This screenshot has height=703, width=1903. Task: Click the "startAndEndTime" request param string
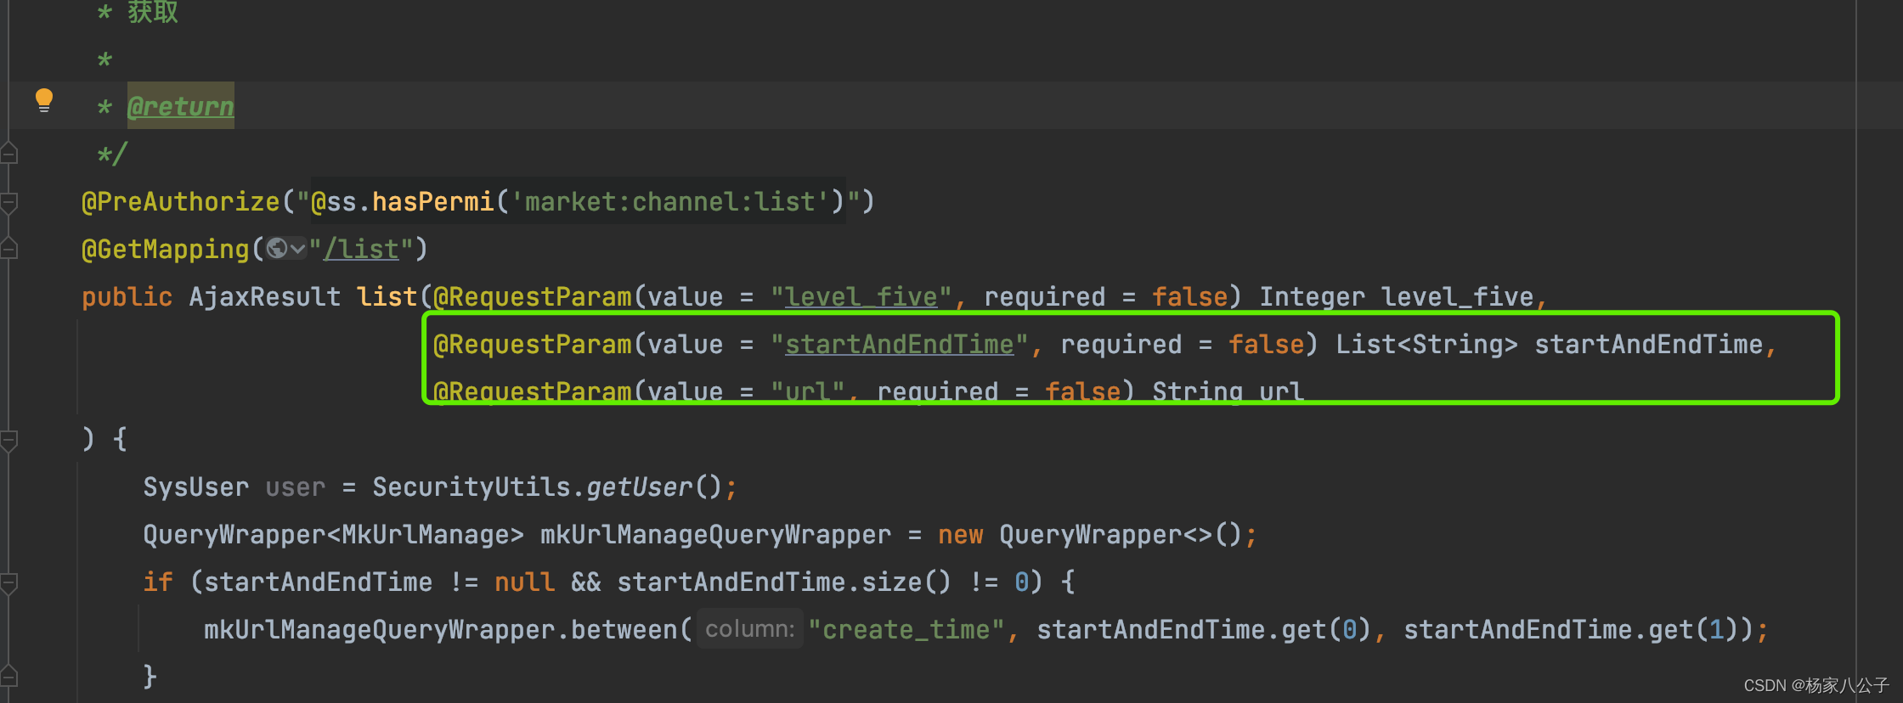click(899, 344)
